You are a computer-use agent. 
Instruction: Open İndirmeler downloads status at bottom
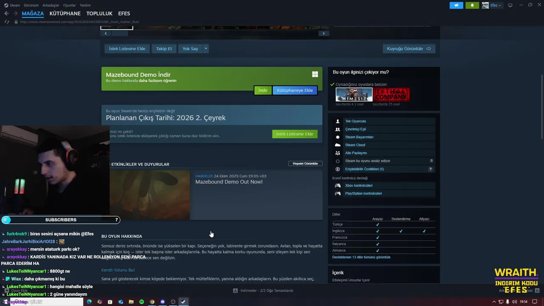click(x=263, y=291)
